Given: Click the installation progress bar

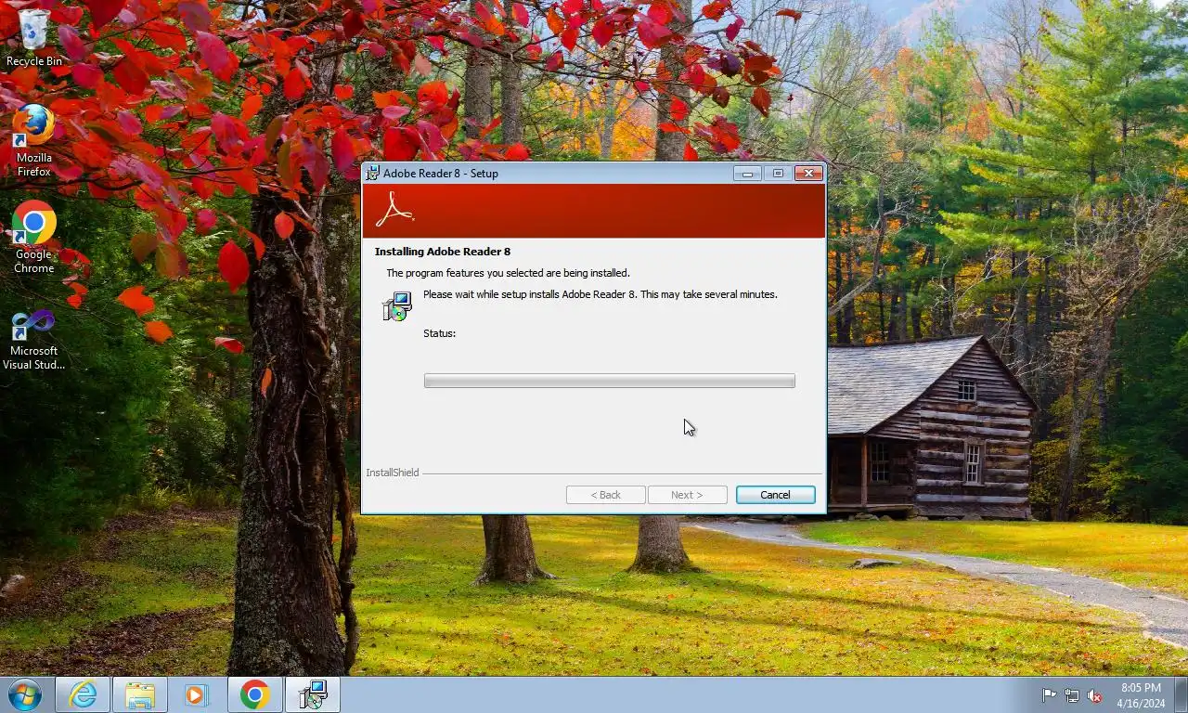Looking at the screenshot, I should pos(609,381).
